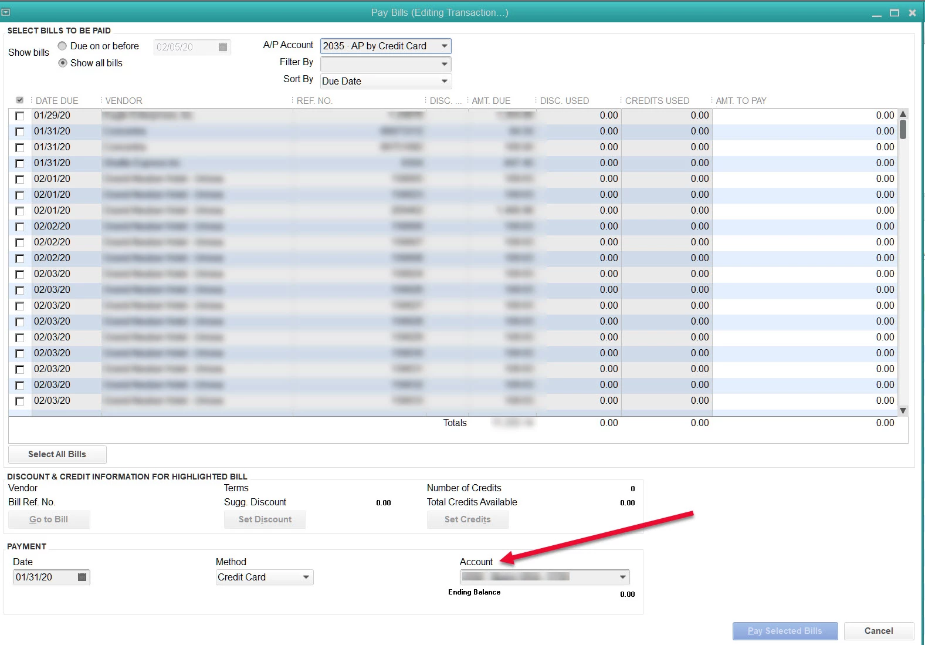Screen dimensions: 925x645
Task: Maximize the Pay Bills window
Action: (x=894, y=12)
